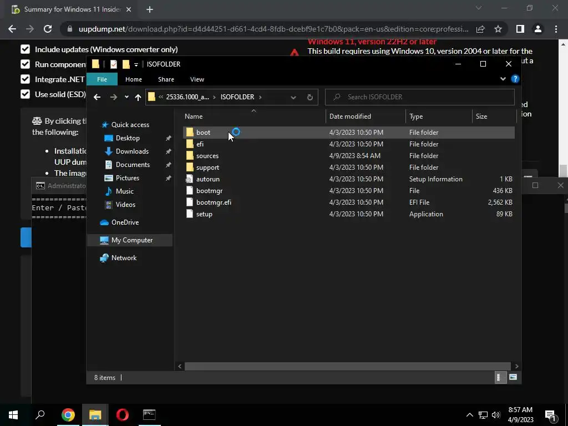Open the View ribbon tab
The width and height of the screenshot is (568, 426).
pyautogui.click(x=197, y=79)
